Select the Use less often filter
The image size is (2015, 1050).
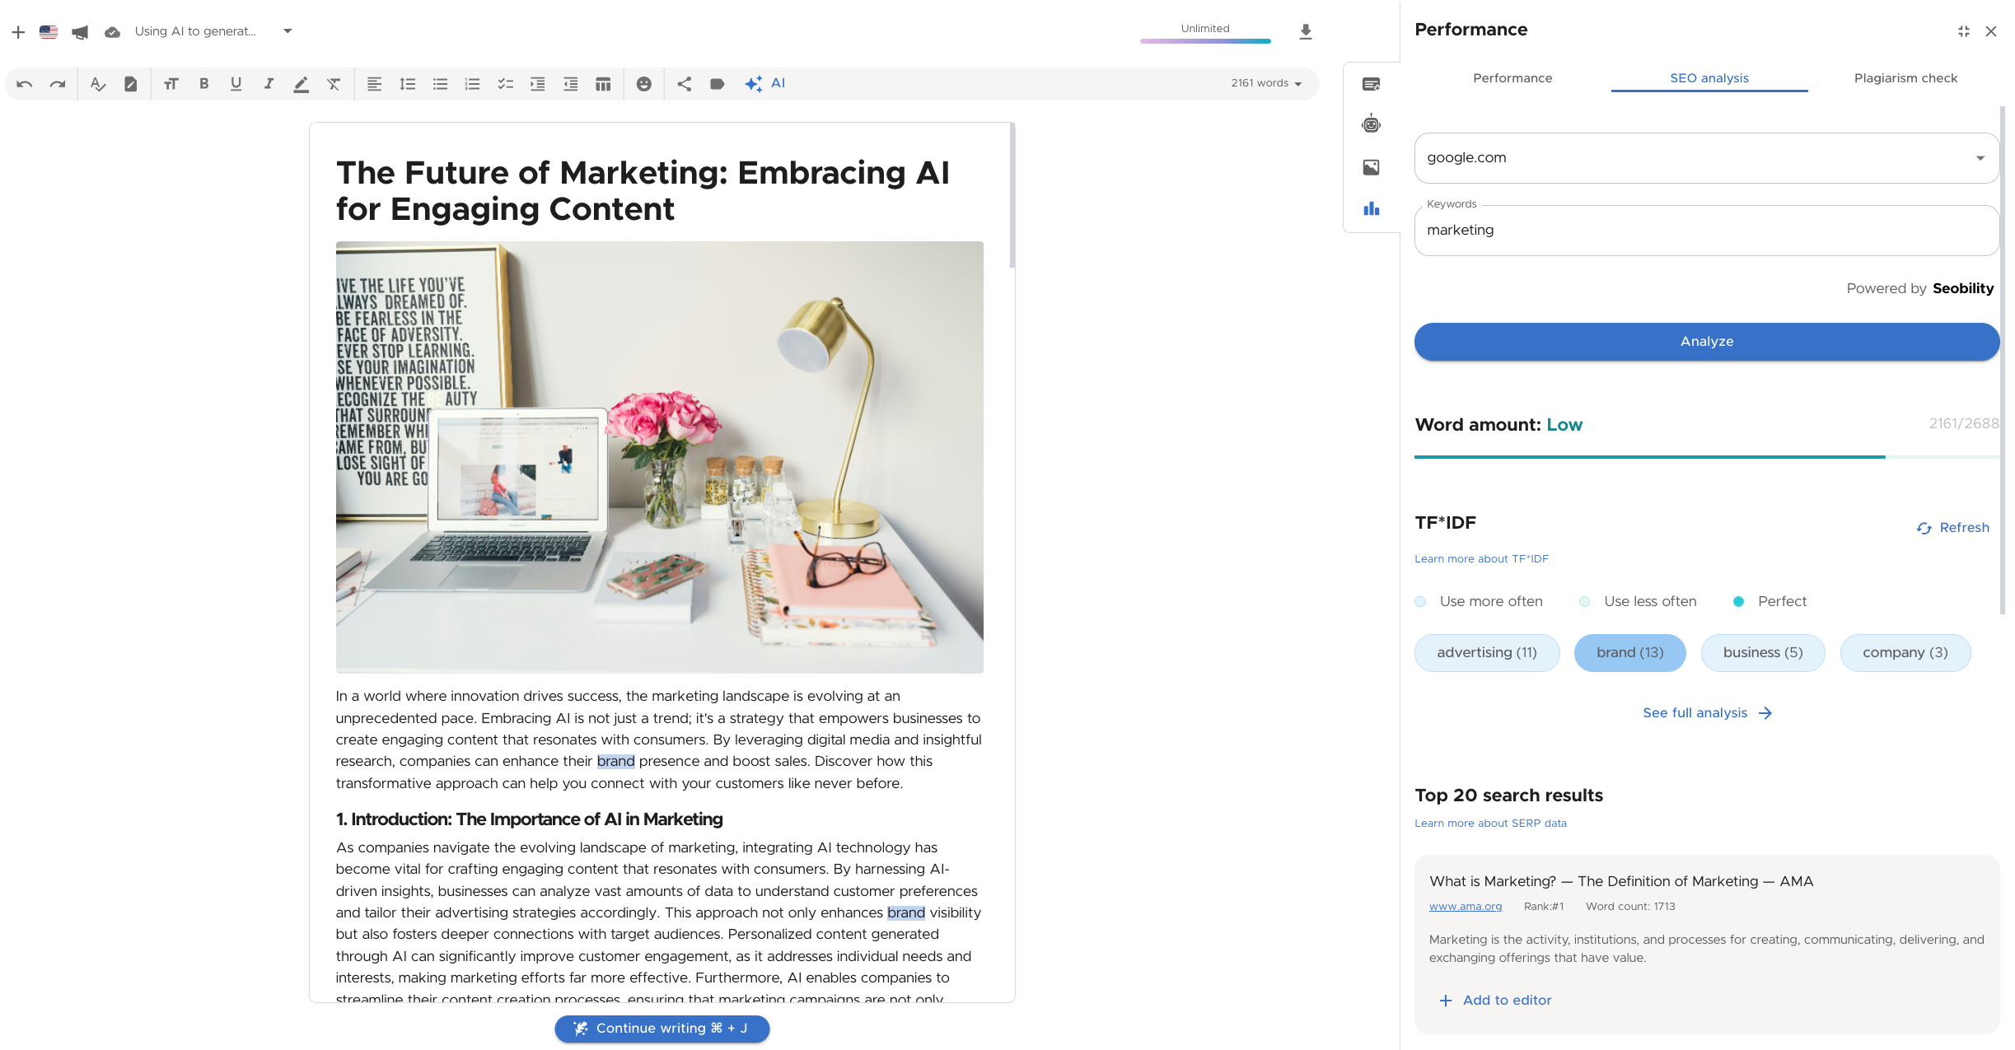pos(1639,601)
